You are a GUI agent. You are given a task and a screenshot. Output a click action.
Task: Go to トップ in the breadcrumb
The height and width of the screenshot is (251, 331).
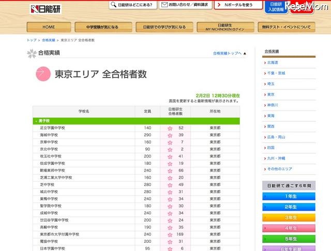(x=32, y=40)
